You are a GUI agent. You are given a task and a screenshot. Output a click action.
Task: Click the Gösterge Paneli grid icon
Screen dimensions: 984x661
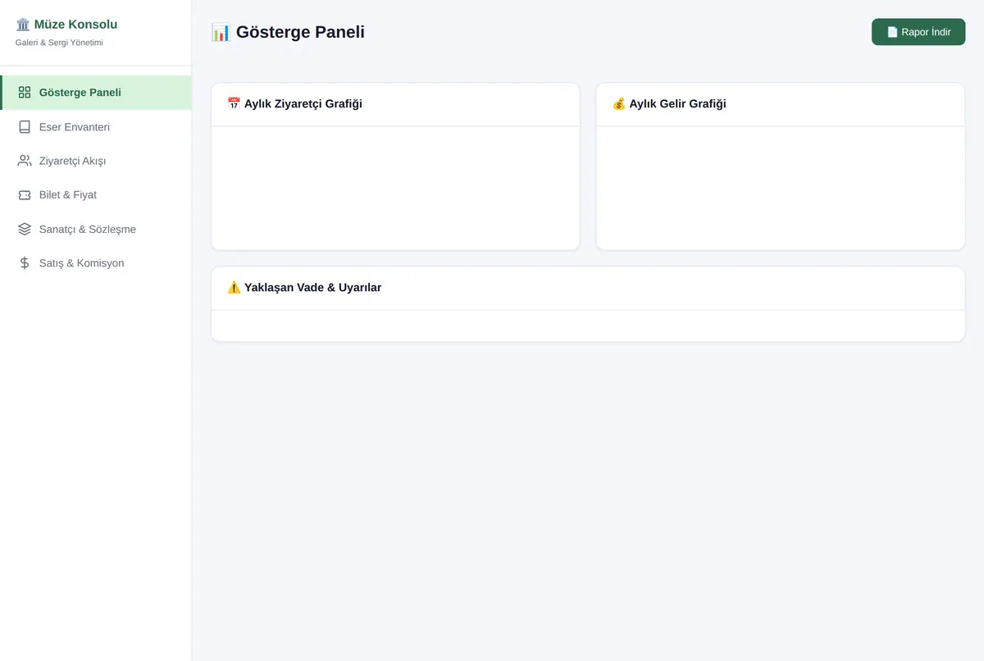(25, 93)
